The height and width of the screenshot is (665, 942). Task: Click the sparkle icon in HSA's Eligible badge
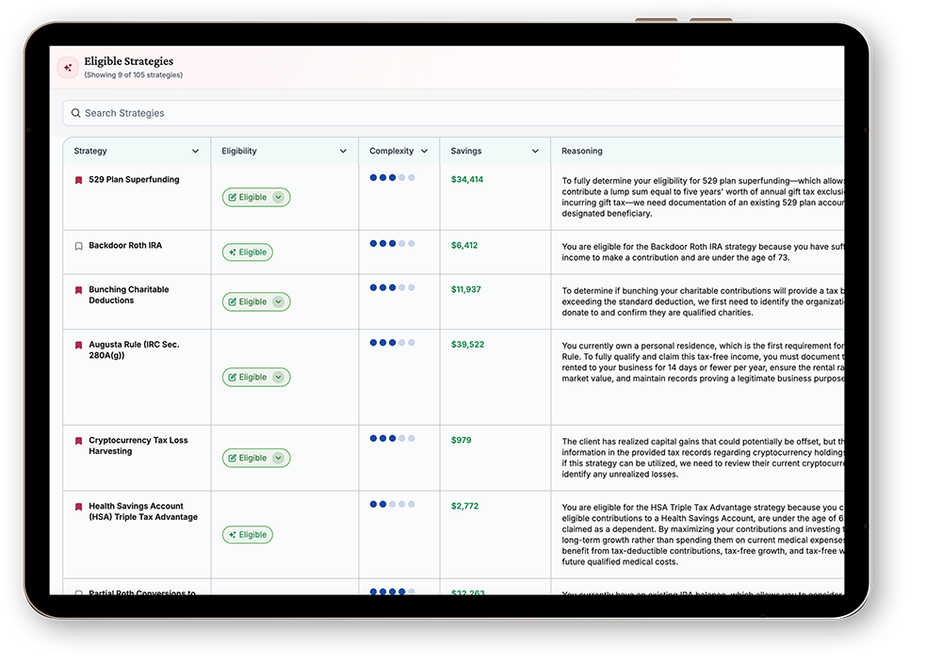tap(231, 534)
